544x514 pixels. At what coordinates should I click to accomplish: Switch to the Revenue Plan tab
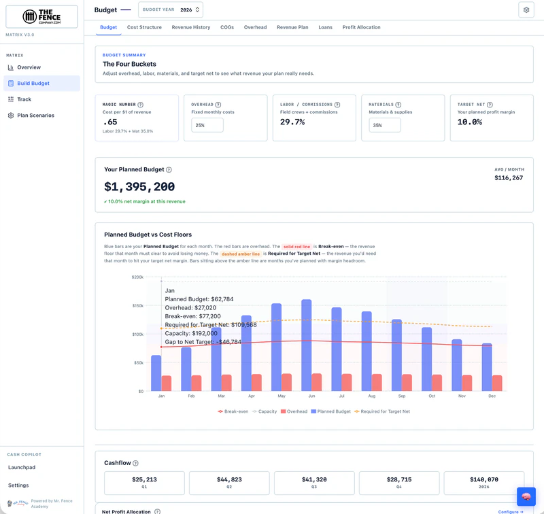tap(292, 27)
